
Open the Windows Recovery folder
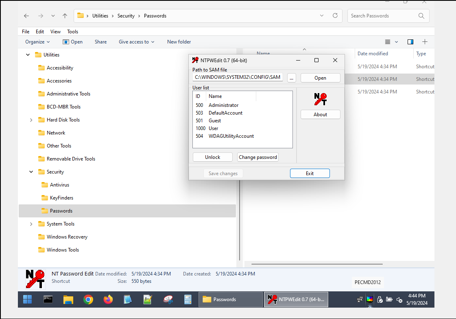coord(67,237)
